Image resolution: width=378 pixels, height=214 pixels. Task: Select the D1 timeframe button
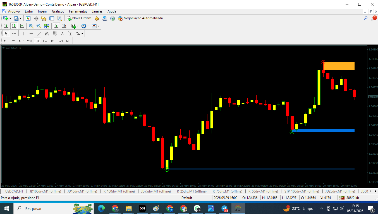point(53,41)
